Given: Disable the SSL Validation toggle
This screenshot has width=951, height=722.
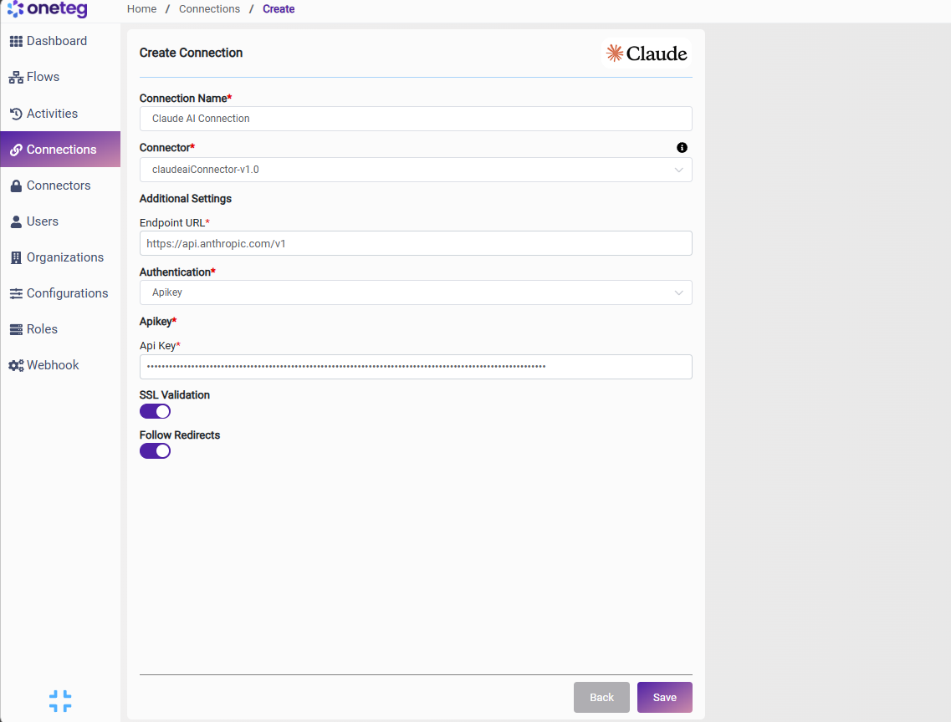Looking at the screenshot, I should 156,411.
